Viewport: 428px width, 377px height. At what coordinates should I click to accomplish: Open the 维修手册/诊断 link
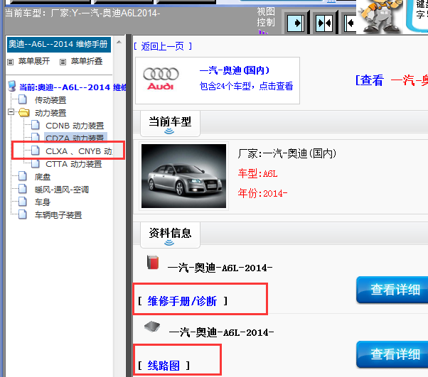point(182,301)
